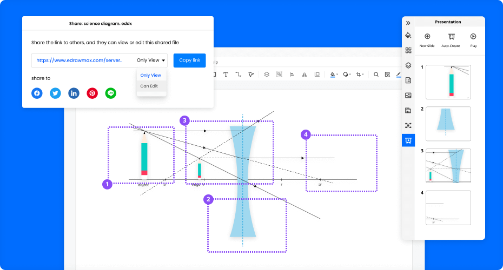
Task: Play the presentation
Action: click(473, 40)
